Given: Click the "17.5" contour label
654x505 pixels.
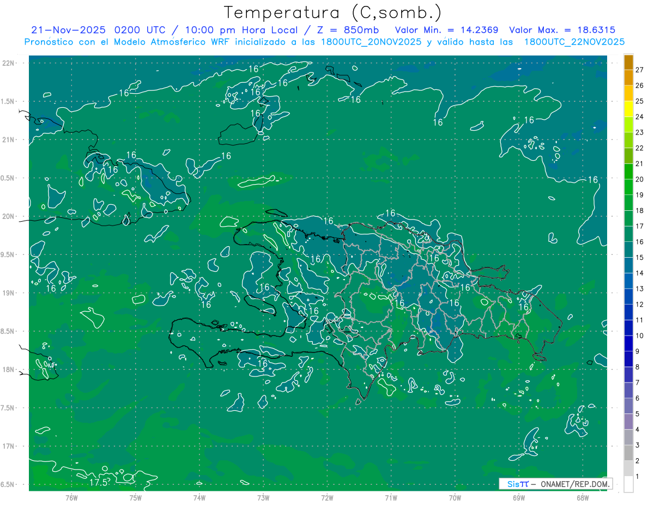Looking at the screenshot, I should click(98, 483).
